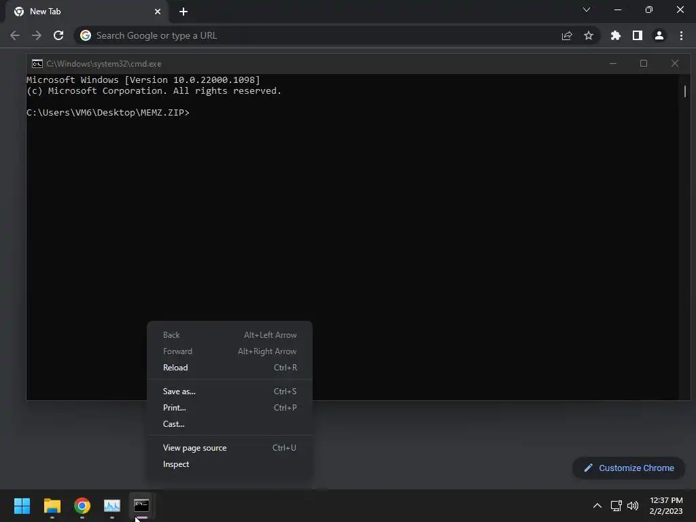Close the cmd.exe window
The image size is (696, 522).
pyautogui.click(x=675, y=63)
